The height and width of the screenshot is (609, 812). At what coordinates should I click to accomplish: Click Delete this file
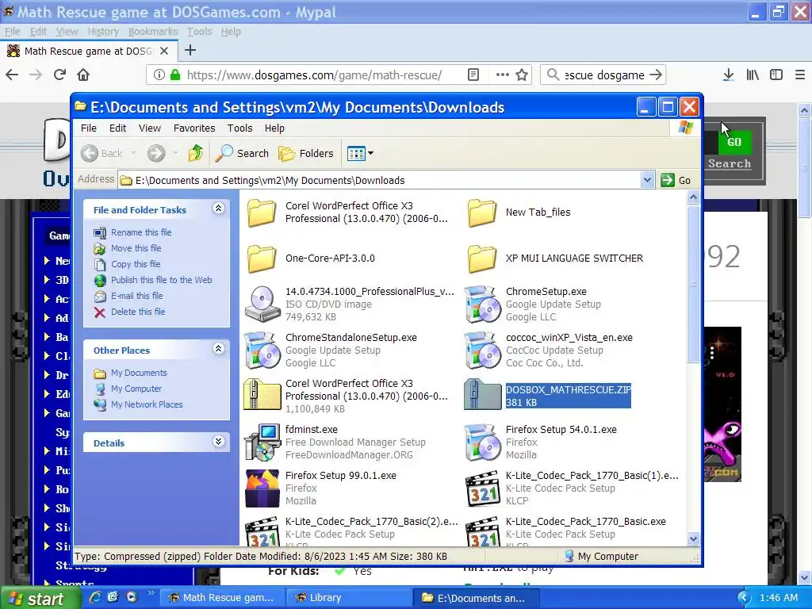(x=138, y=312)
